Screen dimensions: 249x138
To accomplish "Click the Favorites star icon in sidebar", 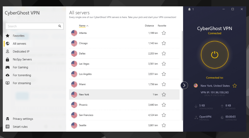I will (7, 36).
